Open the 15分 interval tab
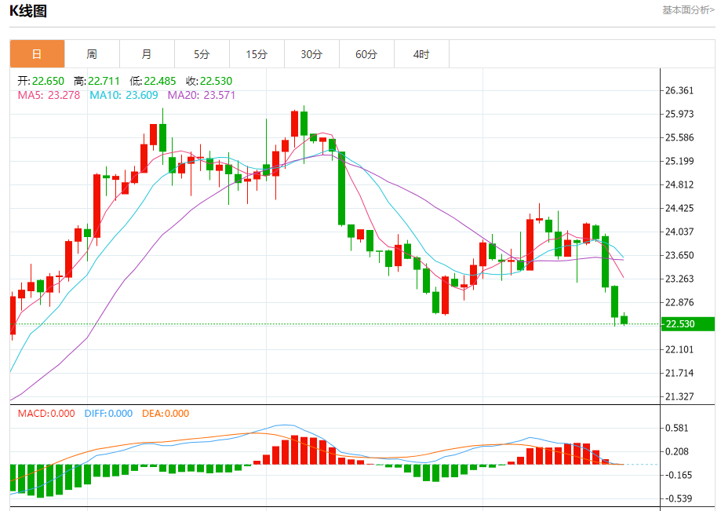721x511 pixels. (x=257, y=54)
